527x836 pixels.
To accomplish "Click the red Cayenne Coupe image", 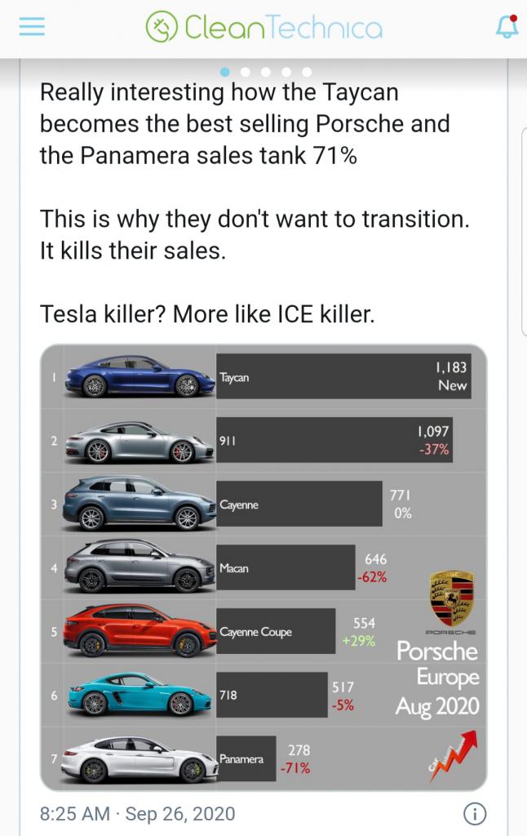I will point(139,630).
